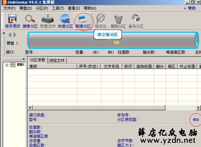Switch to the 浏览文件 tab
The width and height of the screenshot is (201, 147).
[x=57, y=60]
